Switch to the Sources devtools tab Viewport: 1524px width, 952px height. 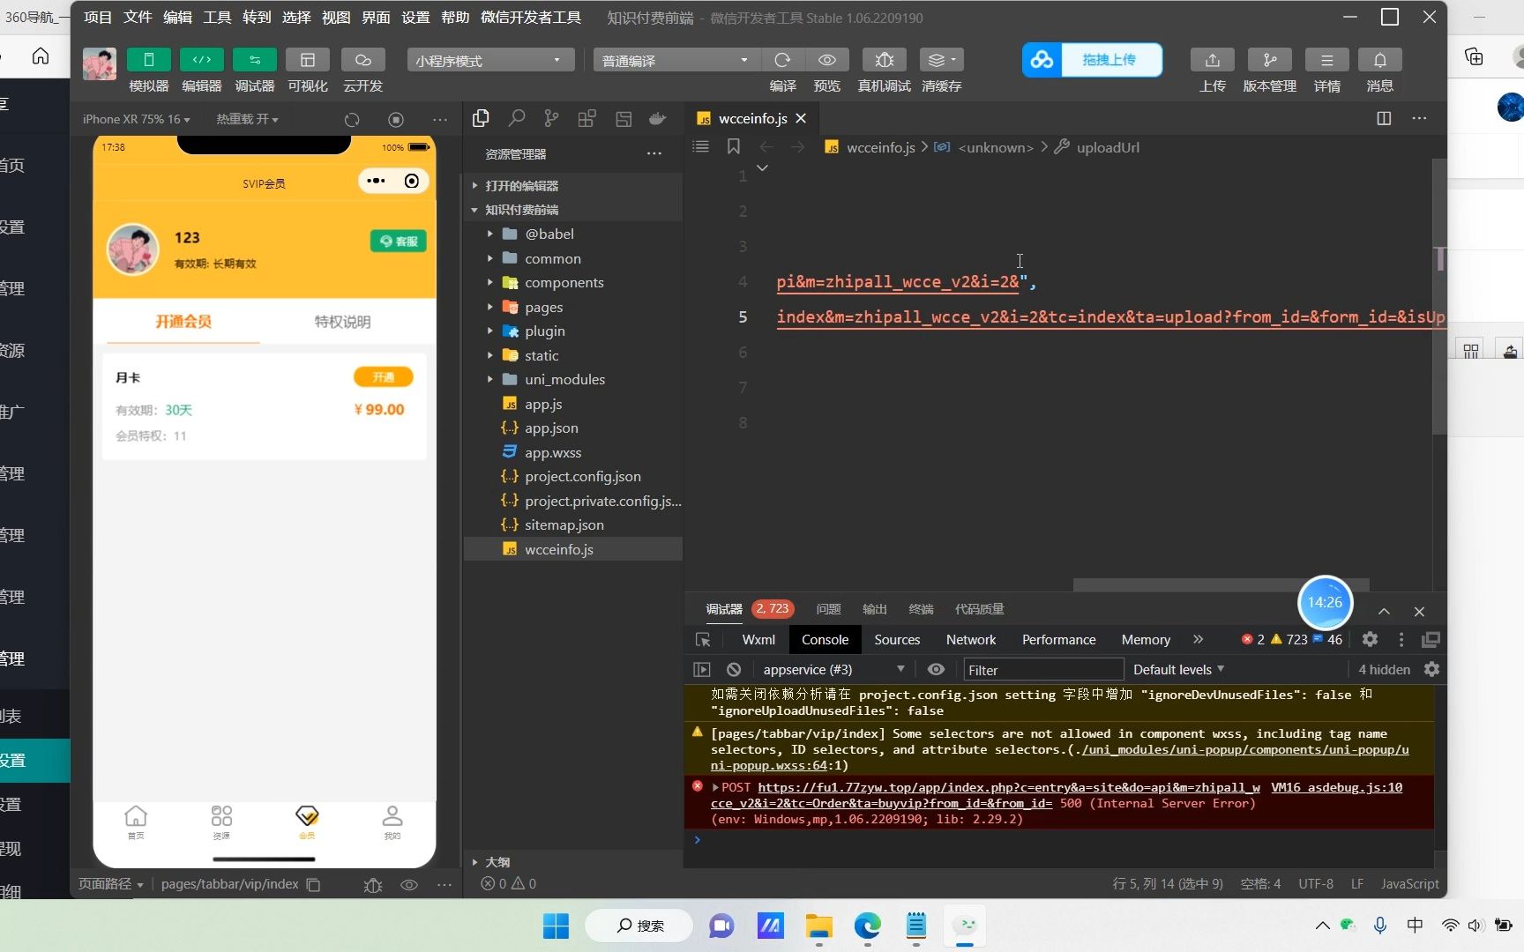897,639
